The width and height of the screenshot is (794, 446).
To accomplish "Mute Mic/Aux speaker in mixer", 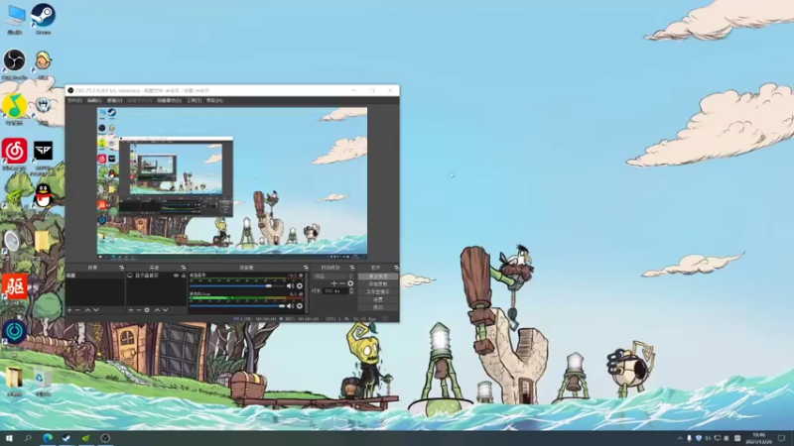I will coord(290,305).
